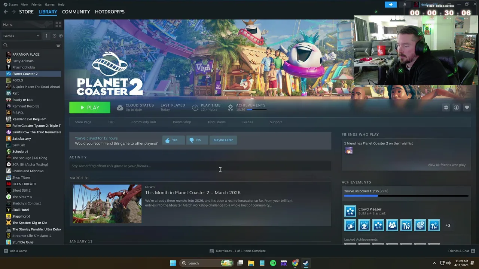479x269 pixels.
Task: Open the game settings gear icon
Action: pyautogui.click(x=446, y=107)
